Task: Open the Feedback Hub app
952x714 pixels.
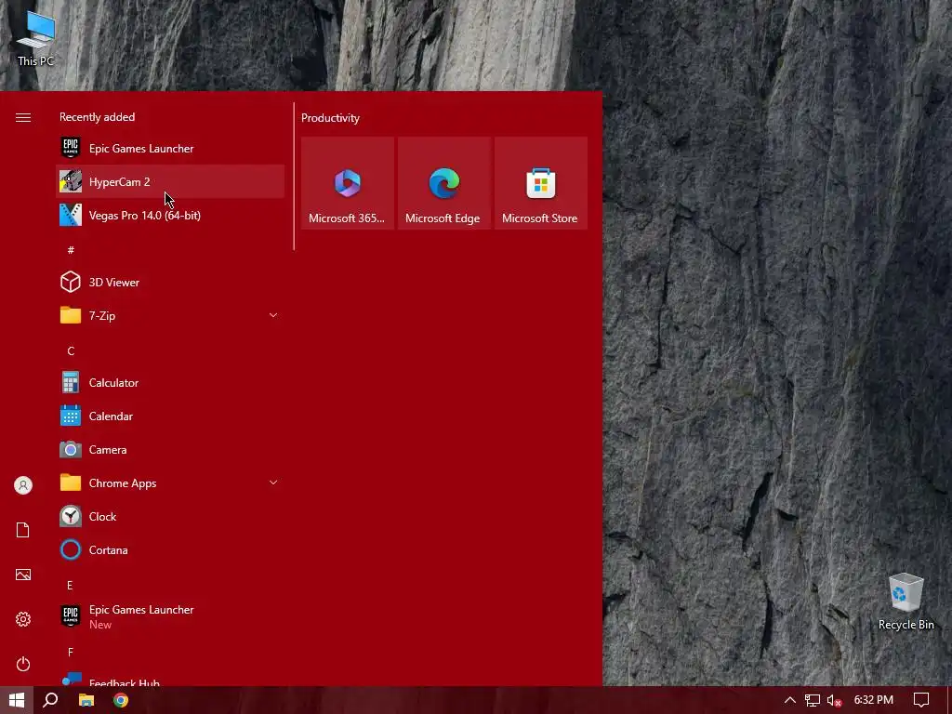Action: coord(170,680)
